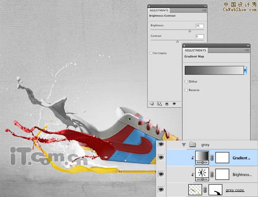Click the Contrast value input field
The width and height of the screenshot is (258, 197).
point(199,37)
